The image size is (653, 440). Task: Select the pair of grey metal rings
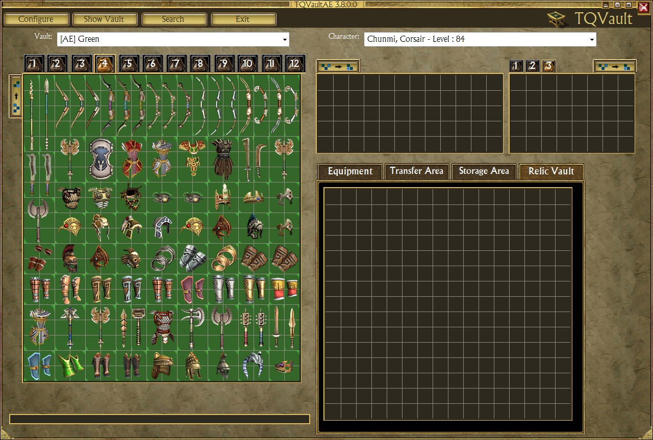point(162,259)
